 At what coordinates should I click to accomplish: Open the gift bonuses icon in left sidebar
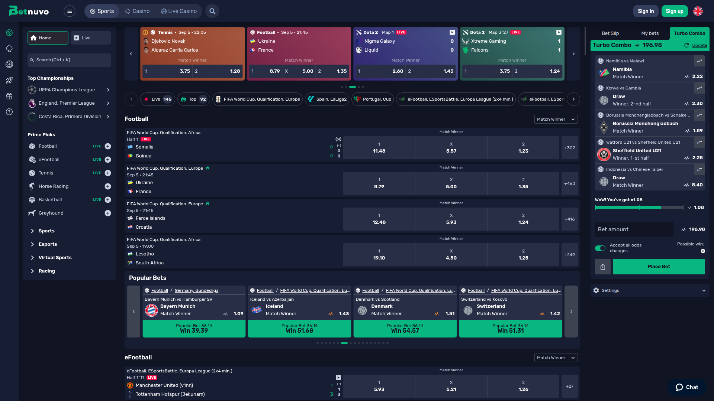coord(9,96)
